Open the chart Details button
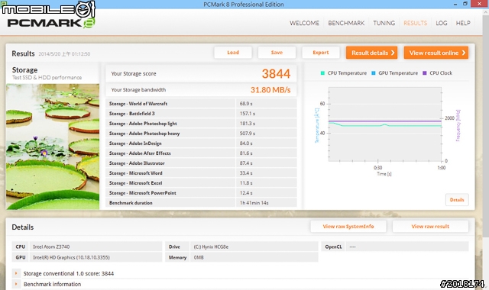Image resolution: width=489 pixels, height=290 pixels. (x=457, y=200)
